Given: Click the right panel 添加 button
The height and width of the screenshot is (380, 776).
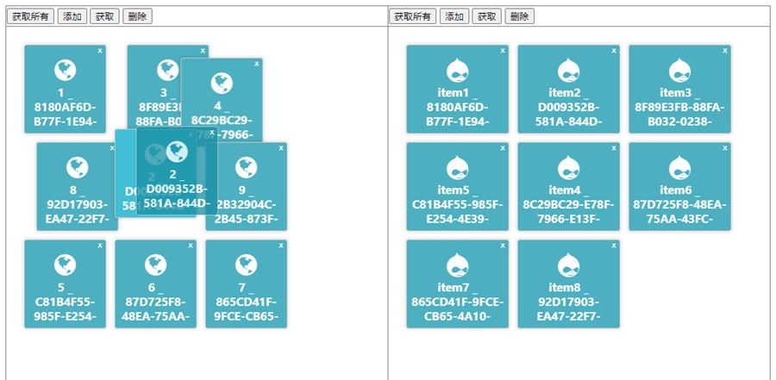Looking at the screenshot, I should point(454,16).
